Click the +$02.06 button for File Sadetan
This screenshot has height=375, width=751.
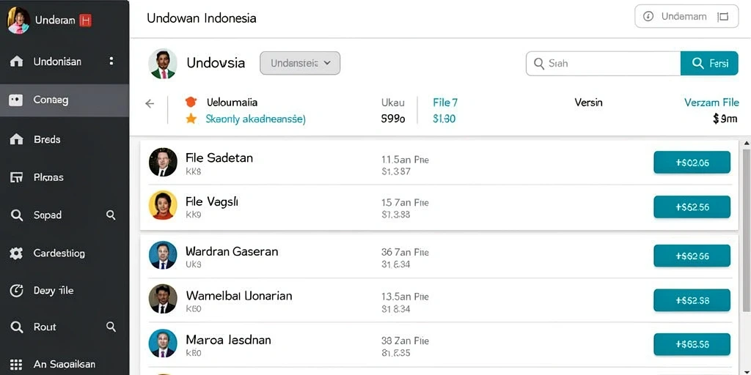[692, 162]
